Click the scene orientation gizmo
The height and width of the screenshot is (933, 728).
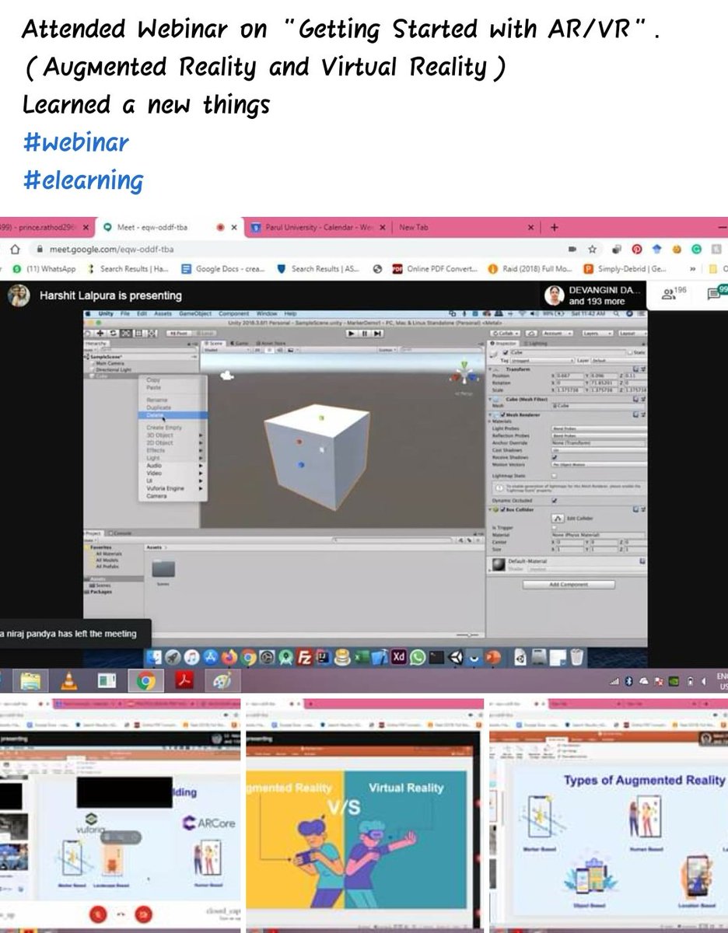point(464,377)
